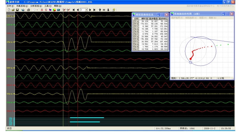The image size is (246, 134).
Task: Toggle the 5TA-A channel label
Action: [10, 94]
